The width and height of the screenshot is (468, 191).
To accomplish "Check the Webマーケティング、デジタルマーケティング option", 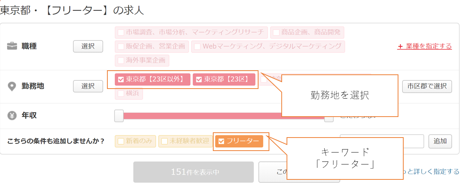I will [x=197, y=46].
